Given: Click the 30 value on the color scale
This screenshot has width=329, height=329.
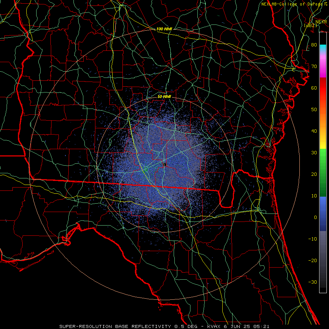Looking at the screenshot, I should pos(314,153).
